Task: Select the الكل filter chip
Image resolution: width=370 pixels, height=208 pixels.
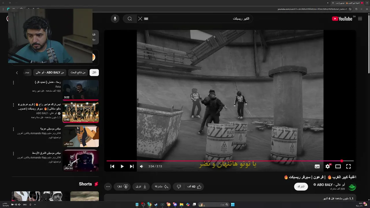Action: tap(94, 73)
